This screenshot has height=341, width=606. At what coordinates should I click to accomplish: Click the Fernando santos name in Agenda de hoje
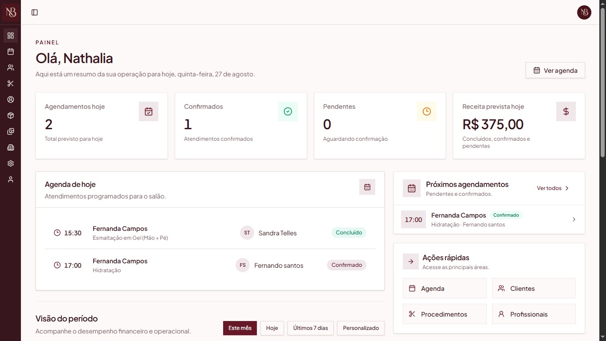coord(279,266)
